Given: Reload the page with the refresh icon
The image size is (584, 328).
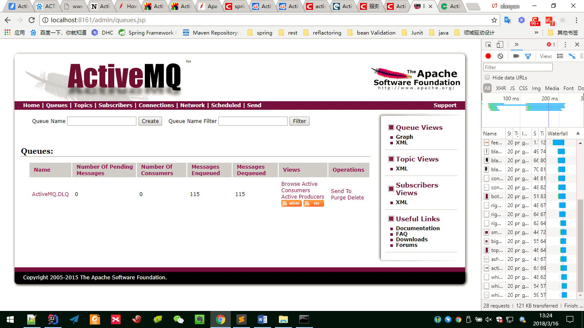Looking at the screenshot, I should 32,20.
